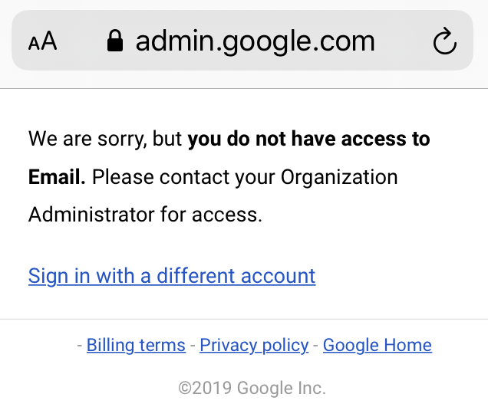Click the "Administrator for access." line
488x417 pixels.
(145, 215)
